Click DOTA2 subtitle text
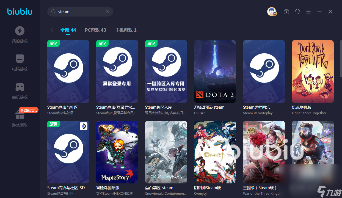 (200, 113)
